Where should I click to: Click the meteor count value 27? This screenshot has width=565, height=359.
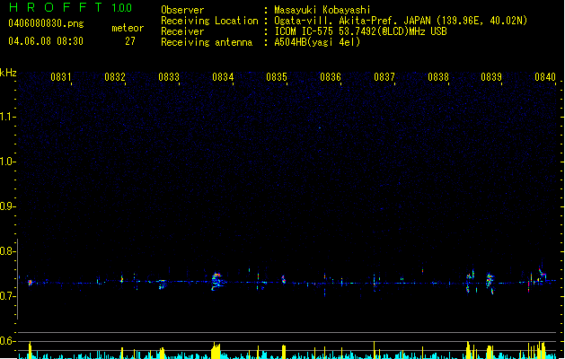tap(130, 41)
